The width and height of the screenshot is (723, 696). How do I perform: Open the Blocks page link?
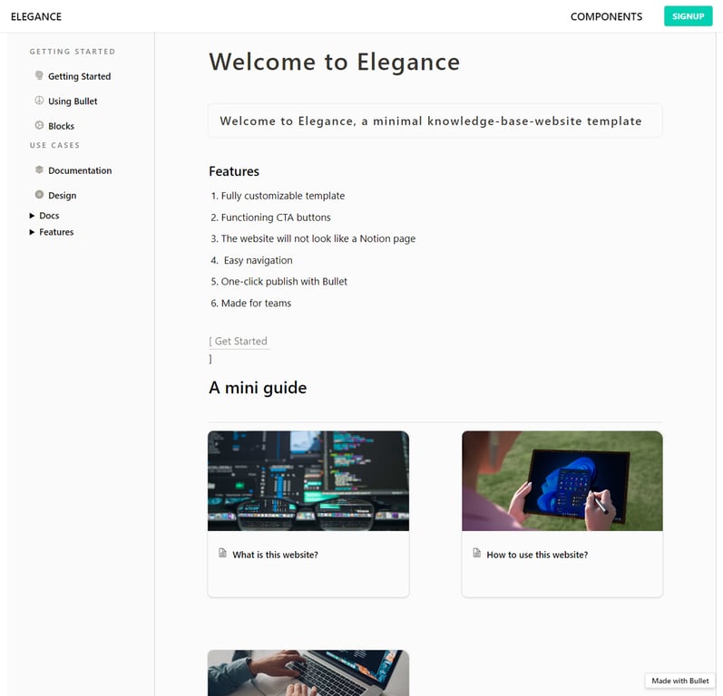pos(61,126)
